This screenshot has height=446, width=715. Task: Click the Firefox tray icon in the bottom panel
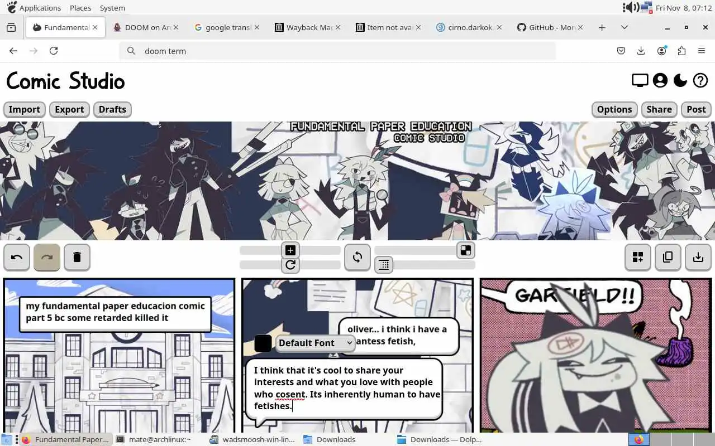[x=638, y=439]
